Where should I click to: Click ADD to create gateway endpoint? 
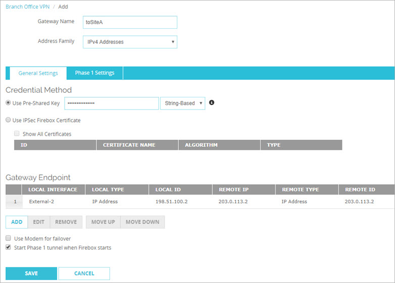pos(17,222)
